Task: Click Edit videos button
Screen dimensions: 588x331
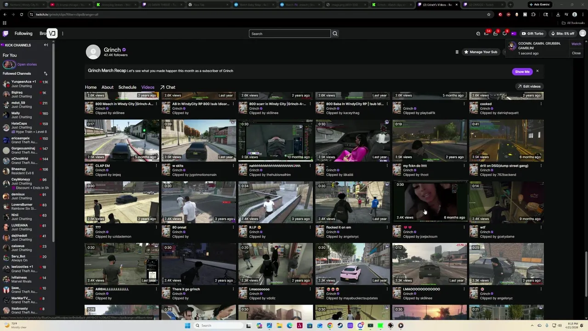Action: pos(529,86)
